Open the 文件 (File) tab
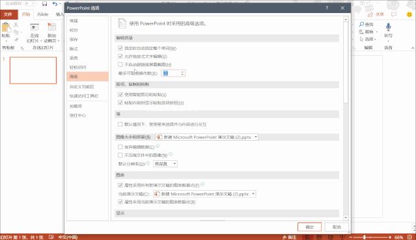 pos(8,14)
